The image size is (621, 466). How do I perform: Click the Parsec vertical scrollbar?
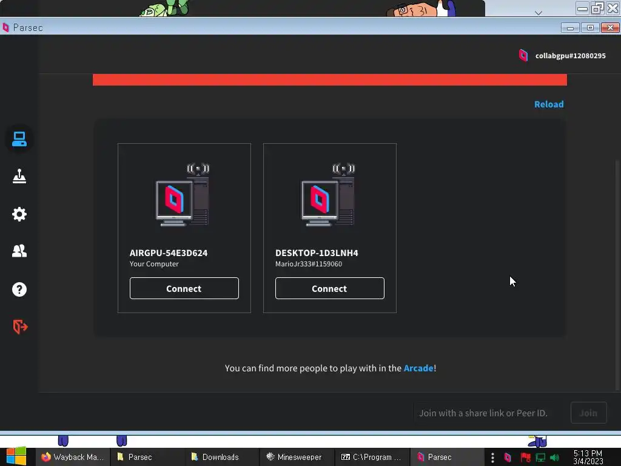[x=617, y=274]
